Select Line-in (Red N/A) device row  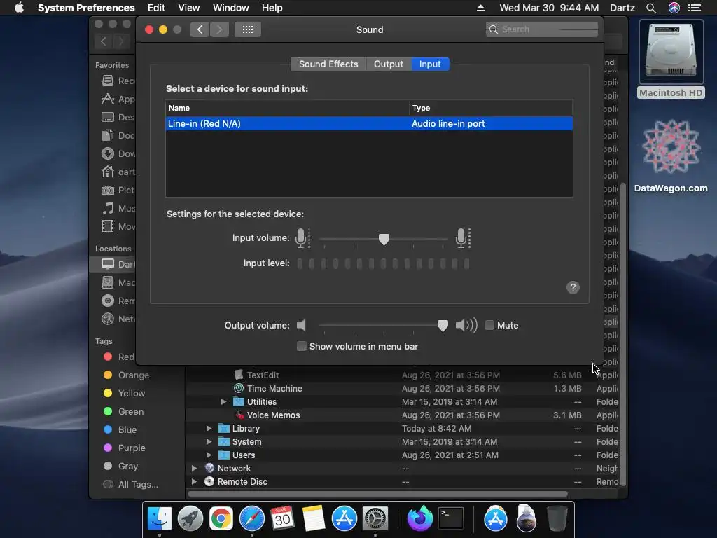point(369,123)
